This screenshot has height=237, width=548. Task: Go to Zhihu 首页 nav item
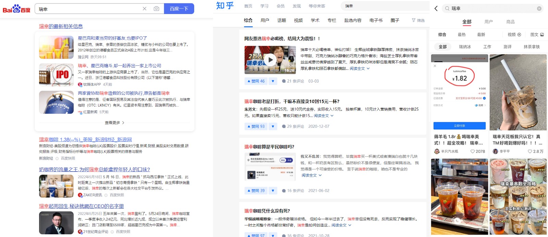pyautogui.click(x=248, y=6)
